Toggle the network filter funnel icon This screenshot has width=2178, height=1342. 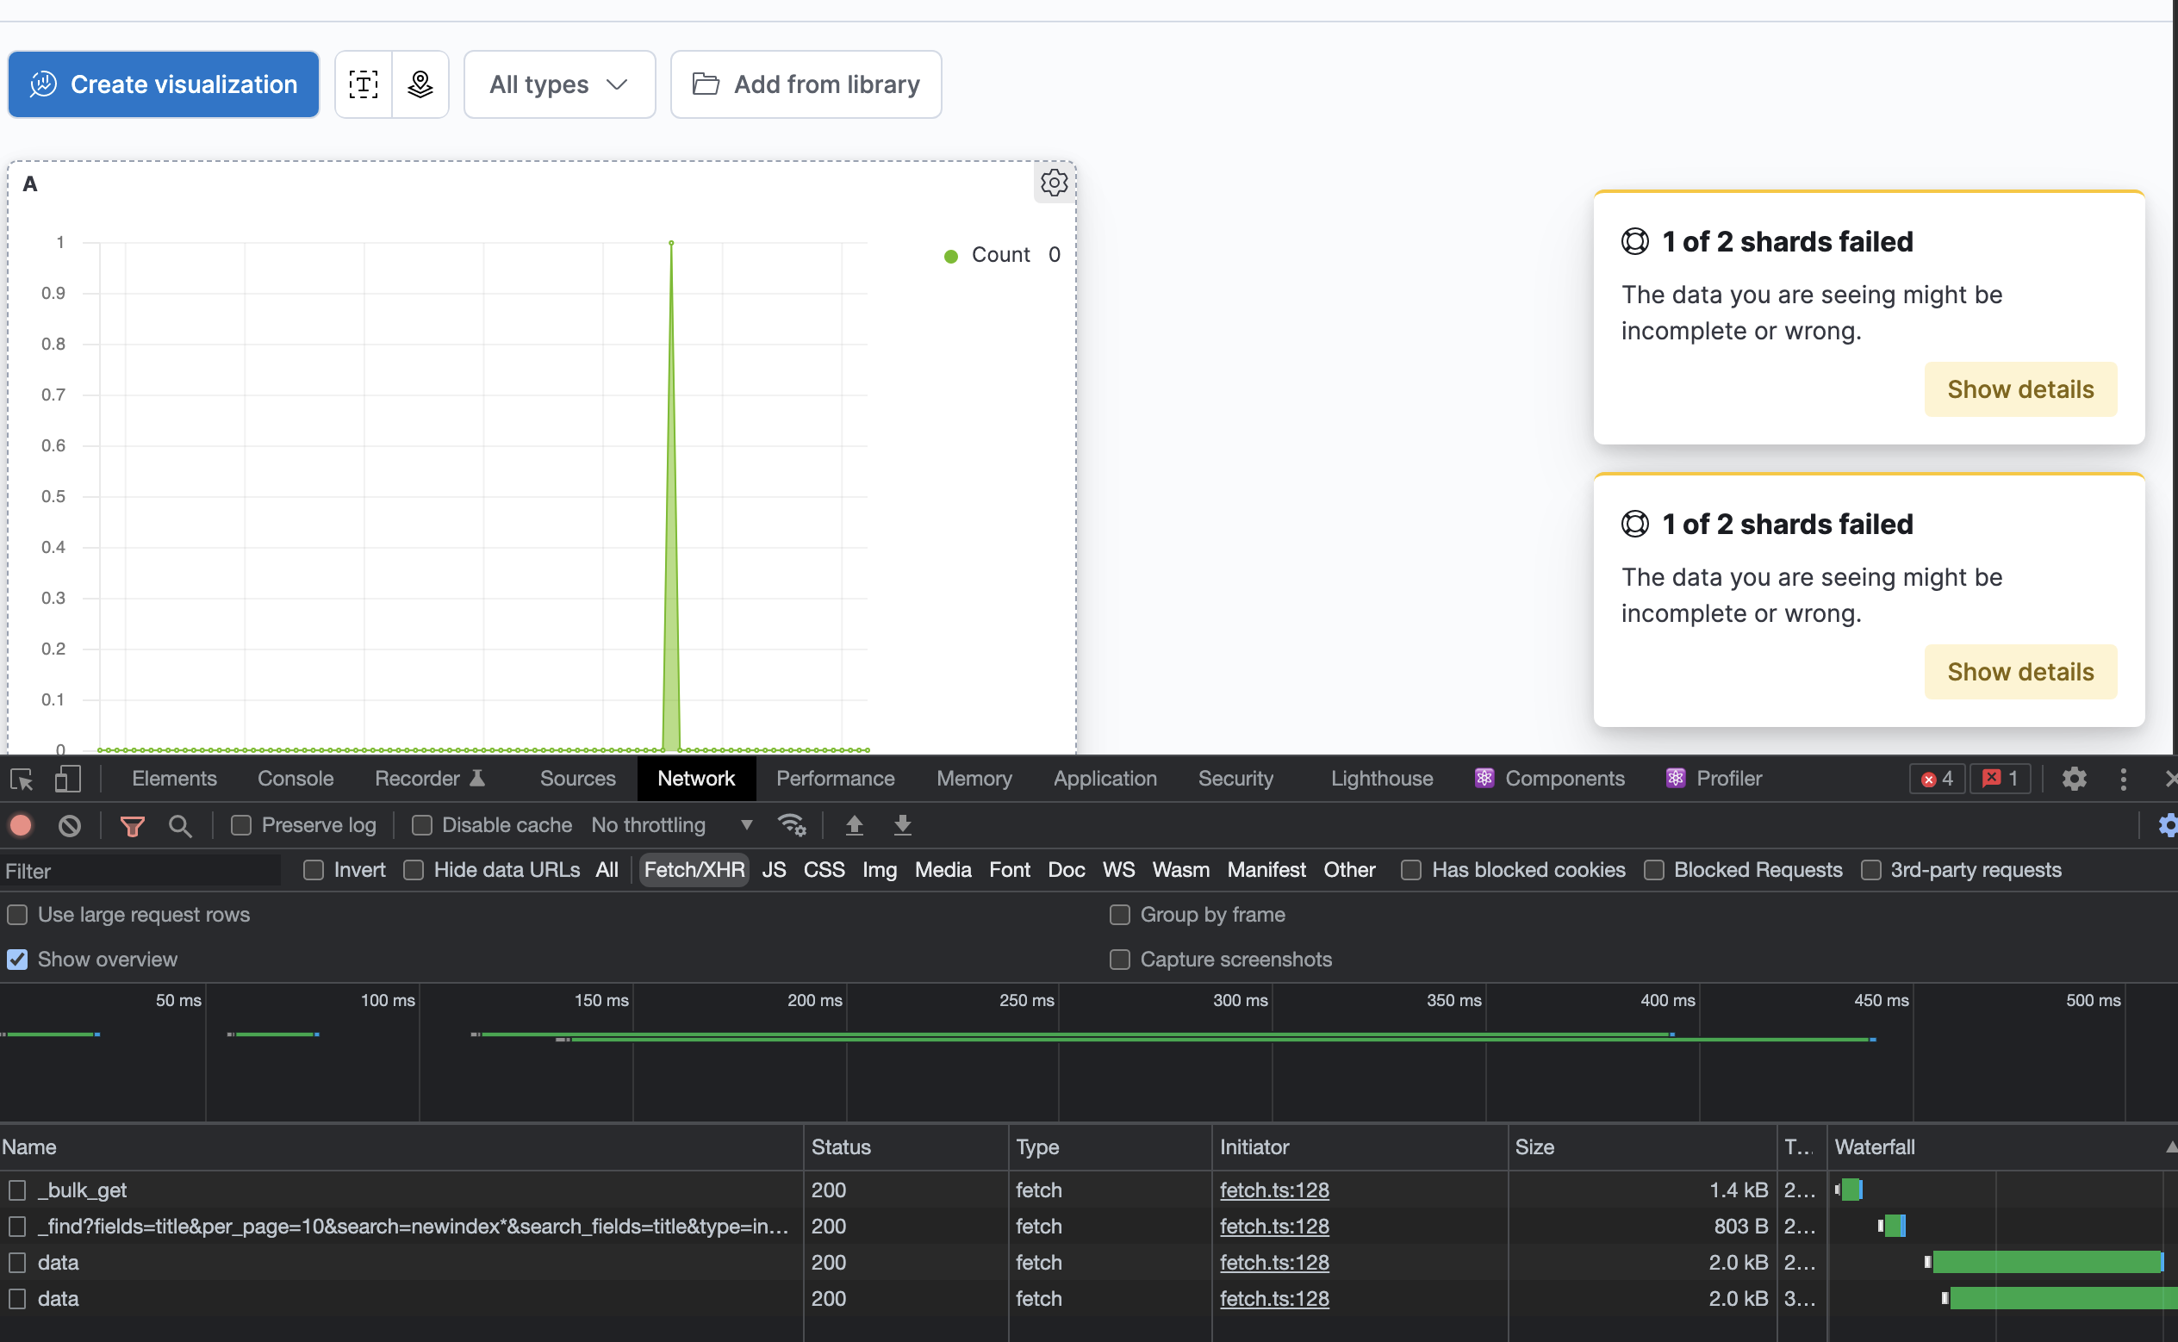132,825
